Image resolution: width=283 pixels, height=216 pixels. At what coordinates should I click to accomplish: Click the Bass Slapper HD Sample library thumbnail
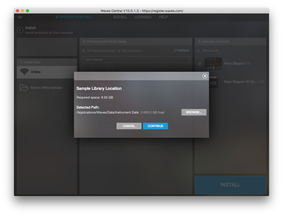213,82
